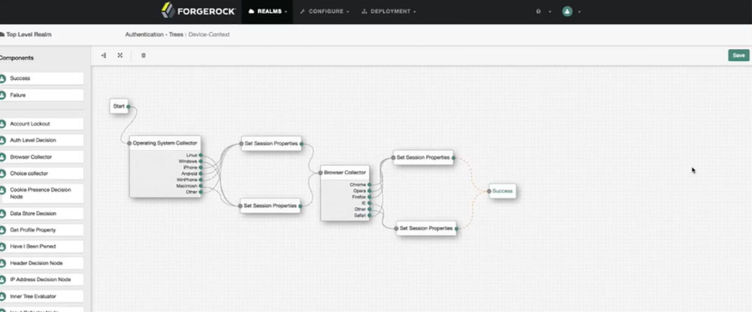
Task: Select the Success node on the canvas
Action: click(502, 191)
